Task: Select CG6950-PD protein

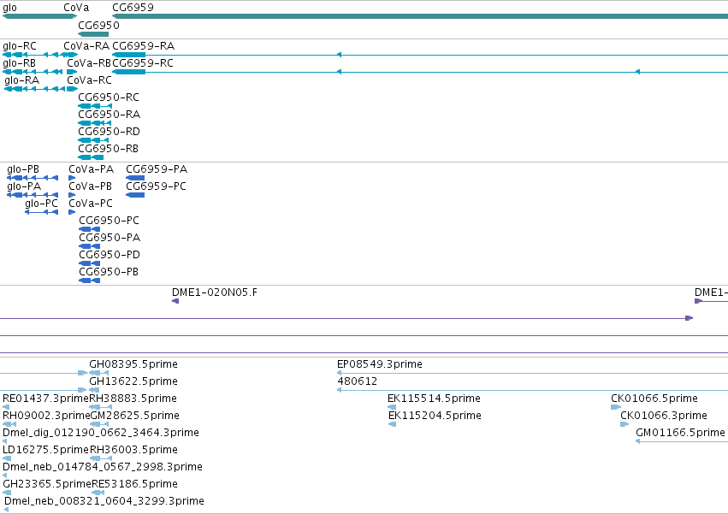Action: click(89, 263)
